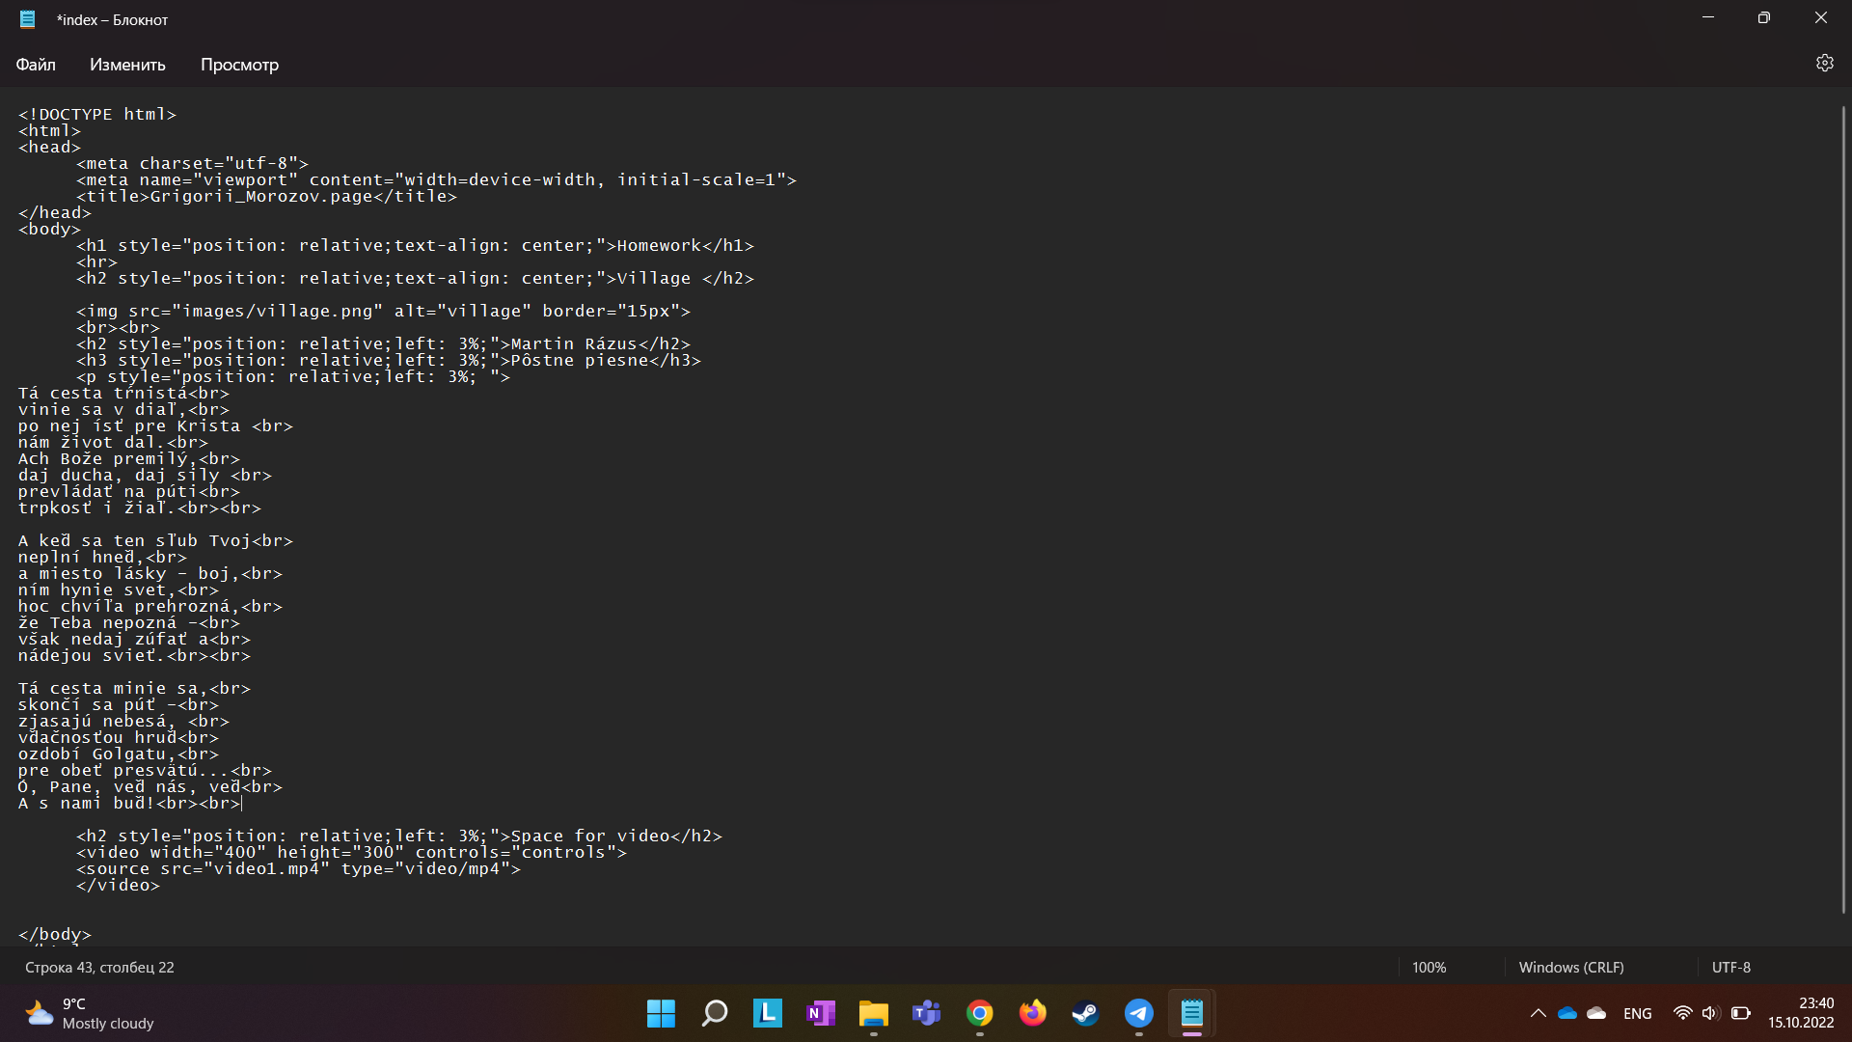Click the img src="images/village.png" line
The image size is (1852, 1042).
[384, 311]
